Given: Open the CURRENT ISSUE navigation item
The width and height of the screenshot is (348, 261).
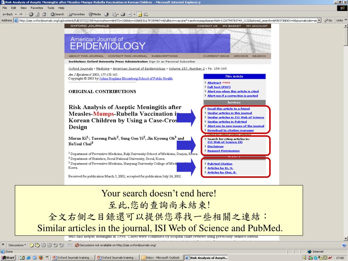Looking at the screenshot, I should click(x=216, y=56).
